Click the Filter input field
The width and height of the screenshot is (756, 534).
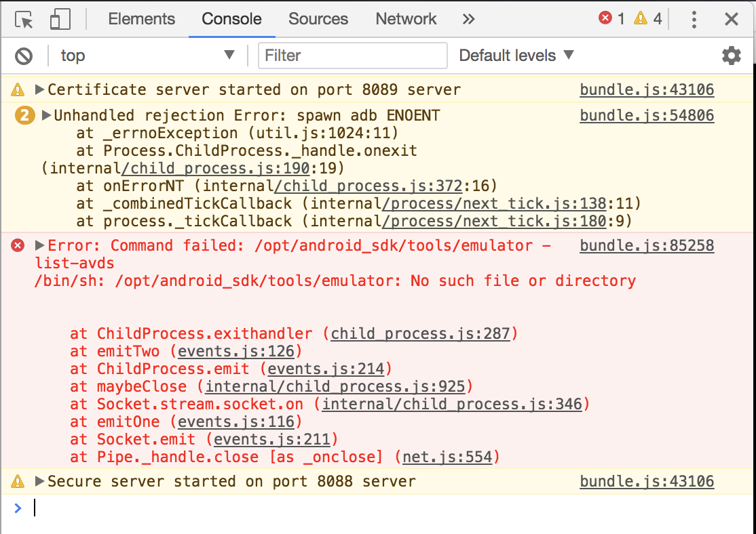pyautogui.click(x=352, y=56)
